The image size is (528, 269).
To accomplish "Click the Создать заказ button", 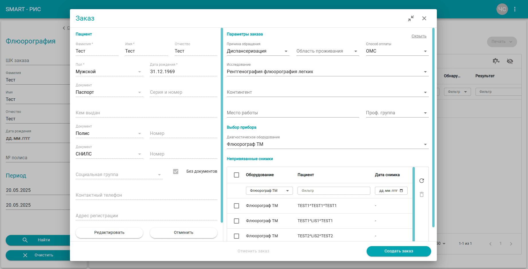I will coord(399,251).
